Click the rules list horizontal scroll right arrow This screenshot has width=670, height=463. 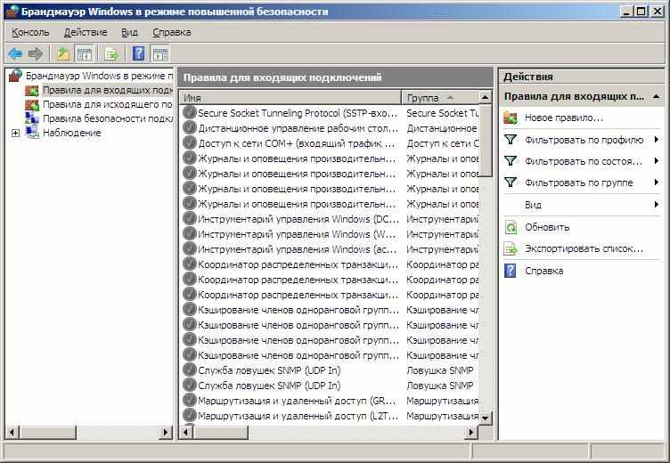tap(471, 432)
